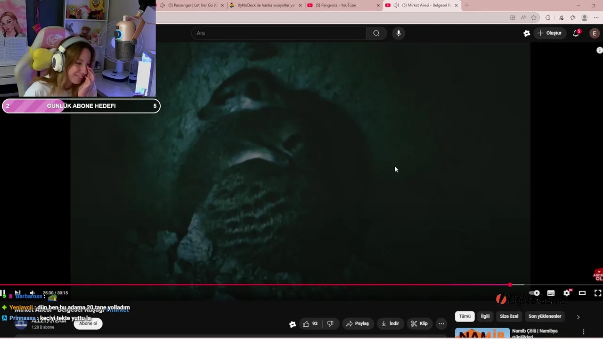
Task: Open more actions three-dot menu
Action: click(441, 323)
